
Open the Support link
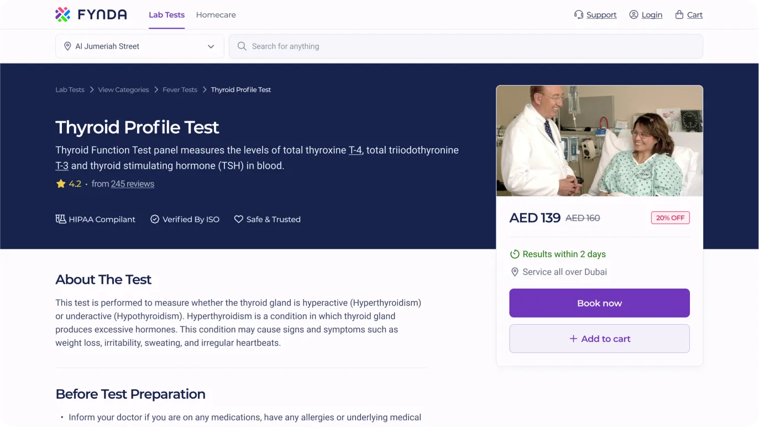[x=601, y=15]
